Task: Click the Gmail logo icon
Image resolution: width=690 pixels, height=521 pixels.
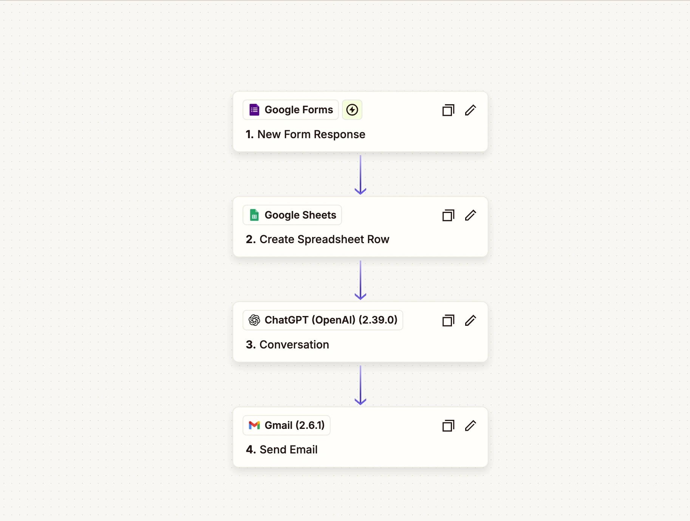Action: pos(254,425)
